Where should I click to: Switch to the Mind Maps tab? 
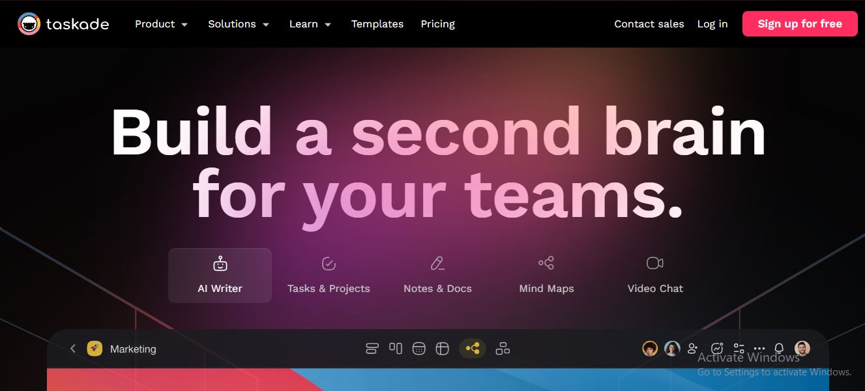click(x=546, y=276)
